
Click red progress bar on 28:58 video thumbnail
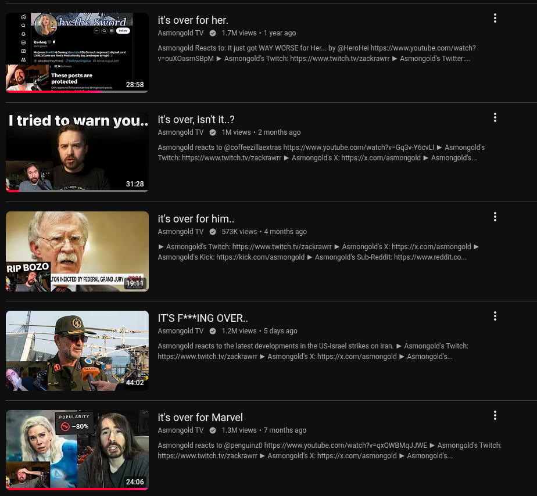52,91
